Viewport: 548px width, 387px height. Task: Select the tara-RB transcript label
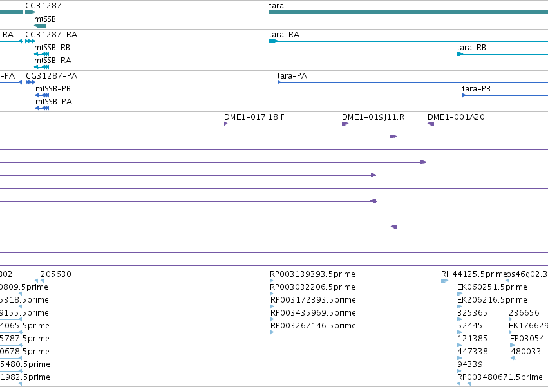[x=471, y=48]
